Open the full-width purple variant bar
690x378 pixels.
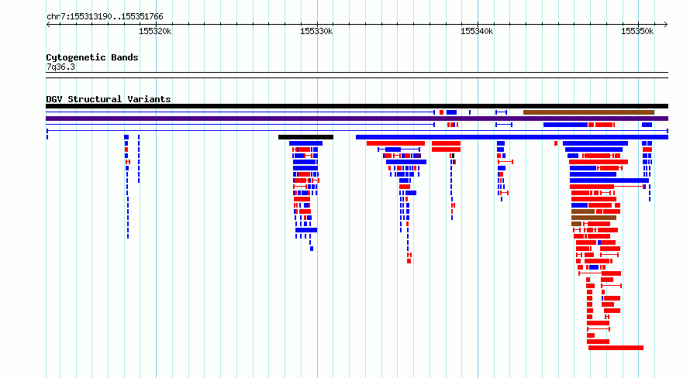click(357, 119)
